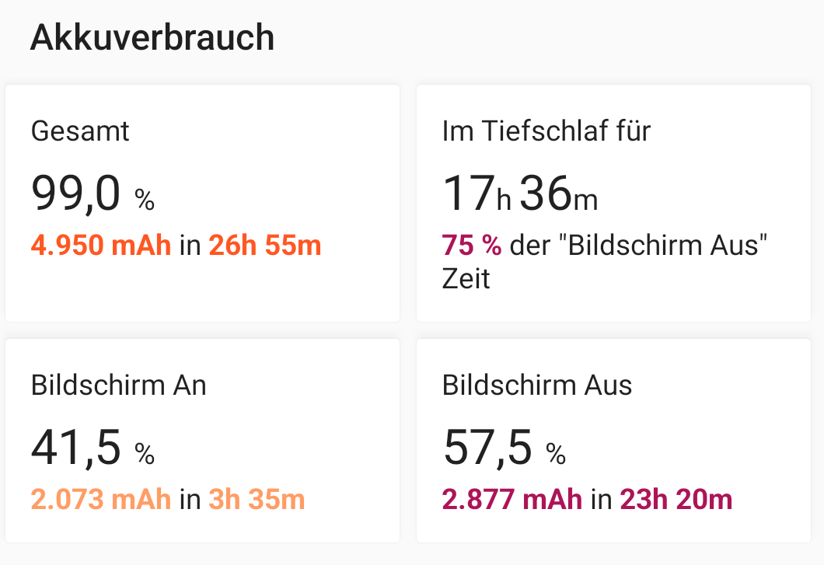824x565 pixels.
Task: Tap the 26h 55m total duration
Action: pyautogui.click(x=264, y=246)
